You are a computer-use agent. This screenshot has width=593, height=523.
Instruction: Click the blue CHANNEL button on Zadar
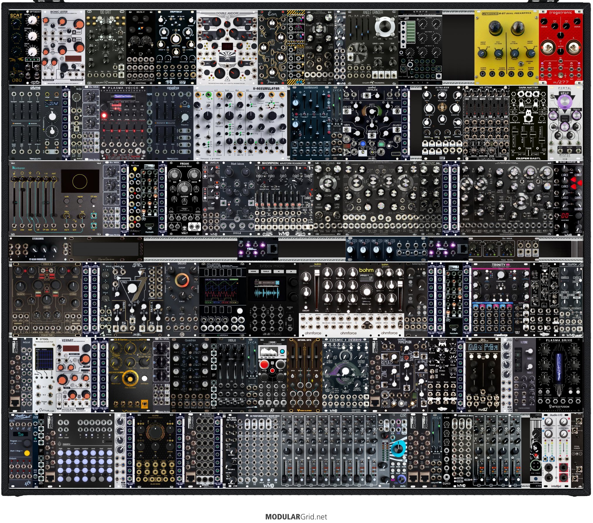point(282,352)
